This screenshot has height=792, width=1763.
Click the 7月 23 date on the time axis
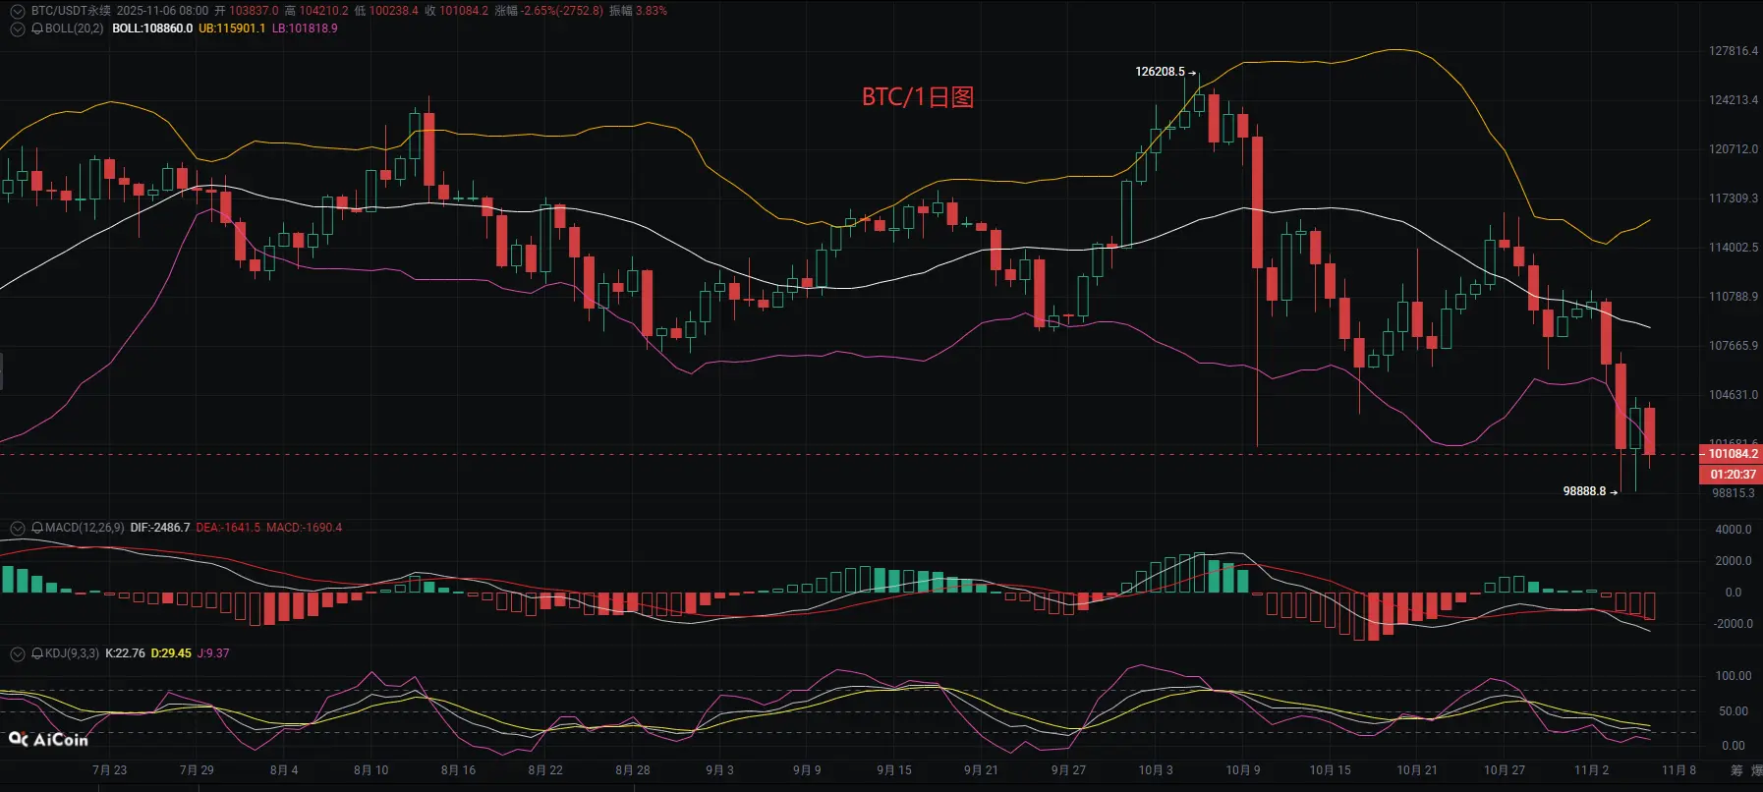click(110, 770)
